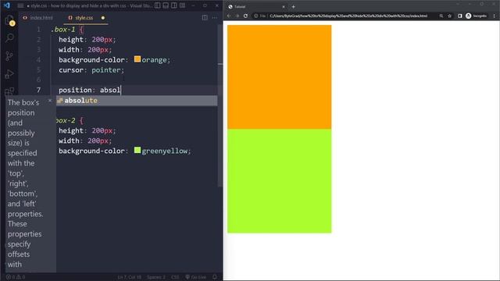Close the suggestion documentation popup
The image size is (500, 281).
point(50,101)
